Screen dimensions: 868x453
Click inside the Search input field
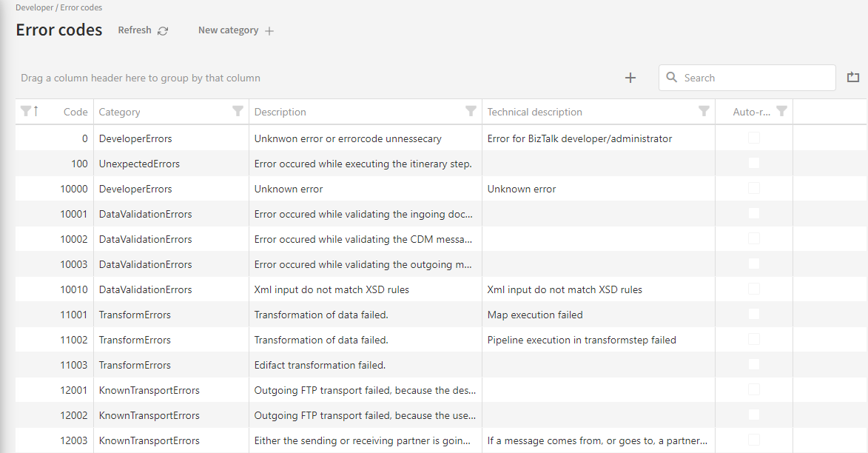(x=755, y=78)
